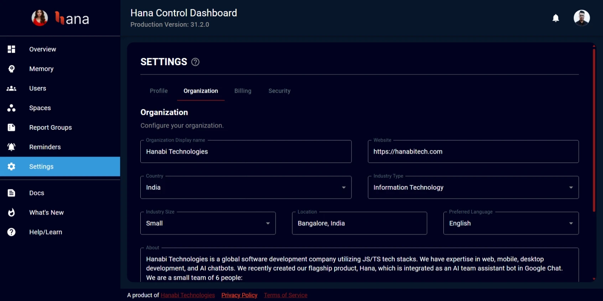Viewport: 603px width, 301px height.
Task: Go to Memory in the sidebar
Action: coord(60,69)
